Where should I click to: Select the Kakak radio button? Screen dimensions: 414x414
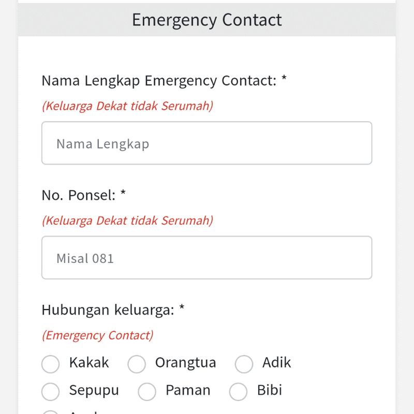50,364
